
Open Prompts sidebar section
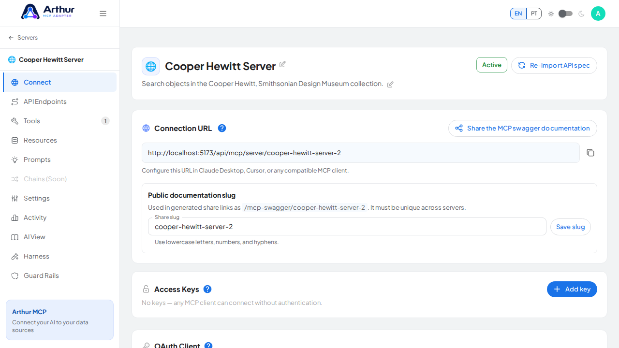point(60,159)
